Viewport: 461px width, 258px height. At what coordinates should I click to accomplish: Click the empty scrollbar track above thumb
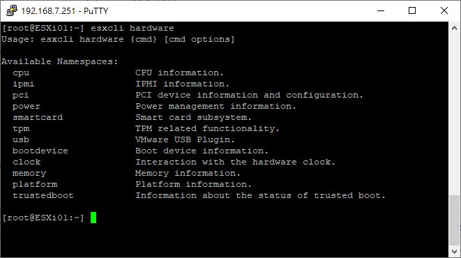click(x=454, y=114)
